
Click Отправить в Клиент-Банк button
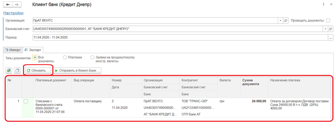(77, 70)
